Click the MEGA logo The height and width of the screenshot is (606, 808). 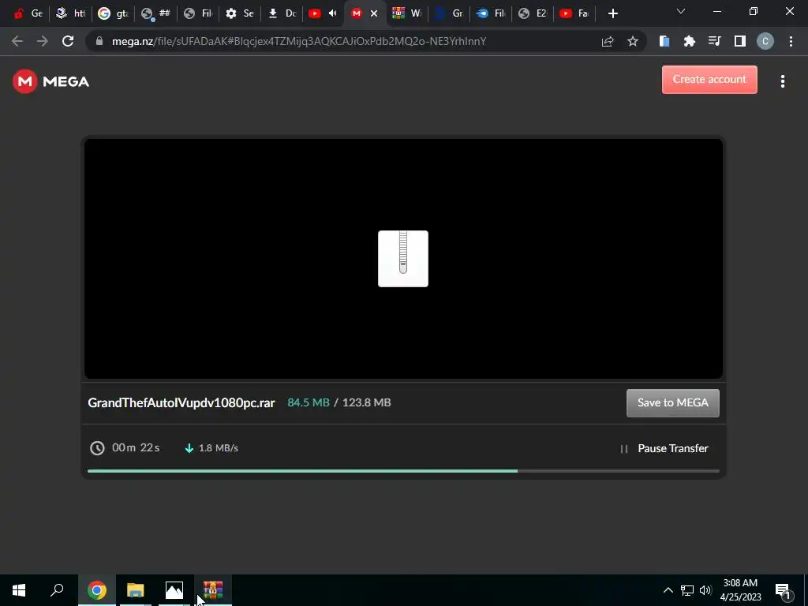coord(50,81)
